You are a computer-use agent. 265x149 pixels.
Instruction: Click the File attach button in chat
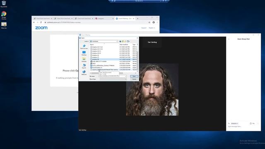coord(252,123)
